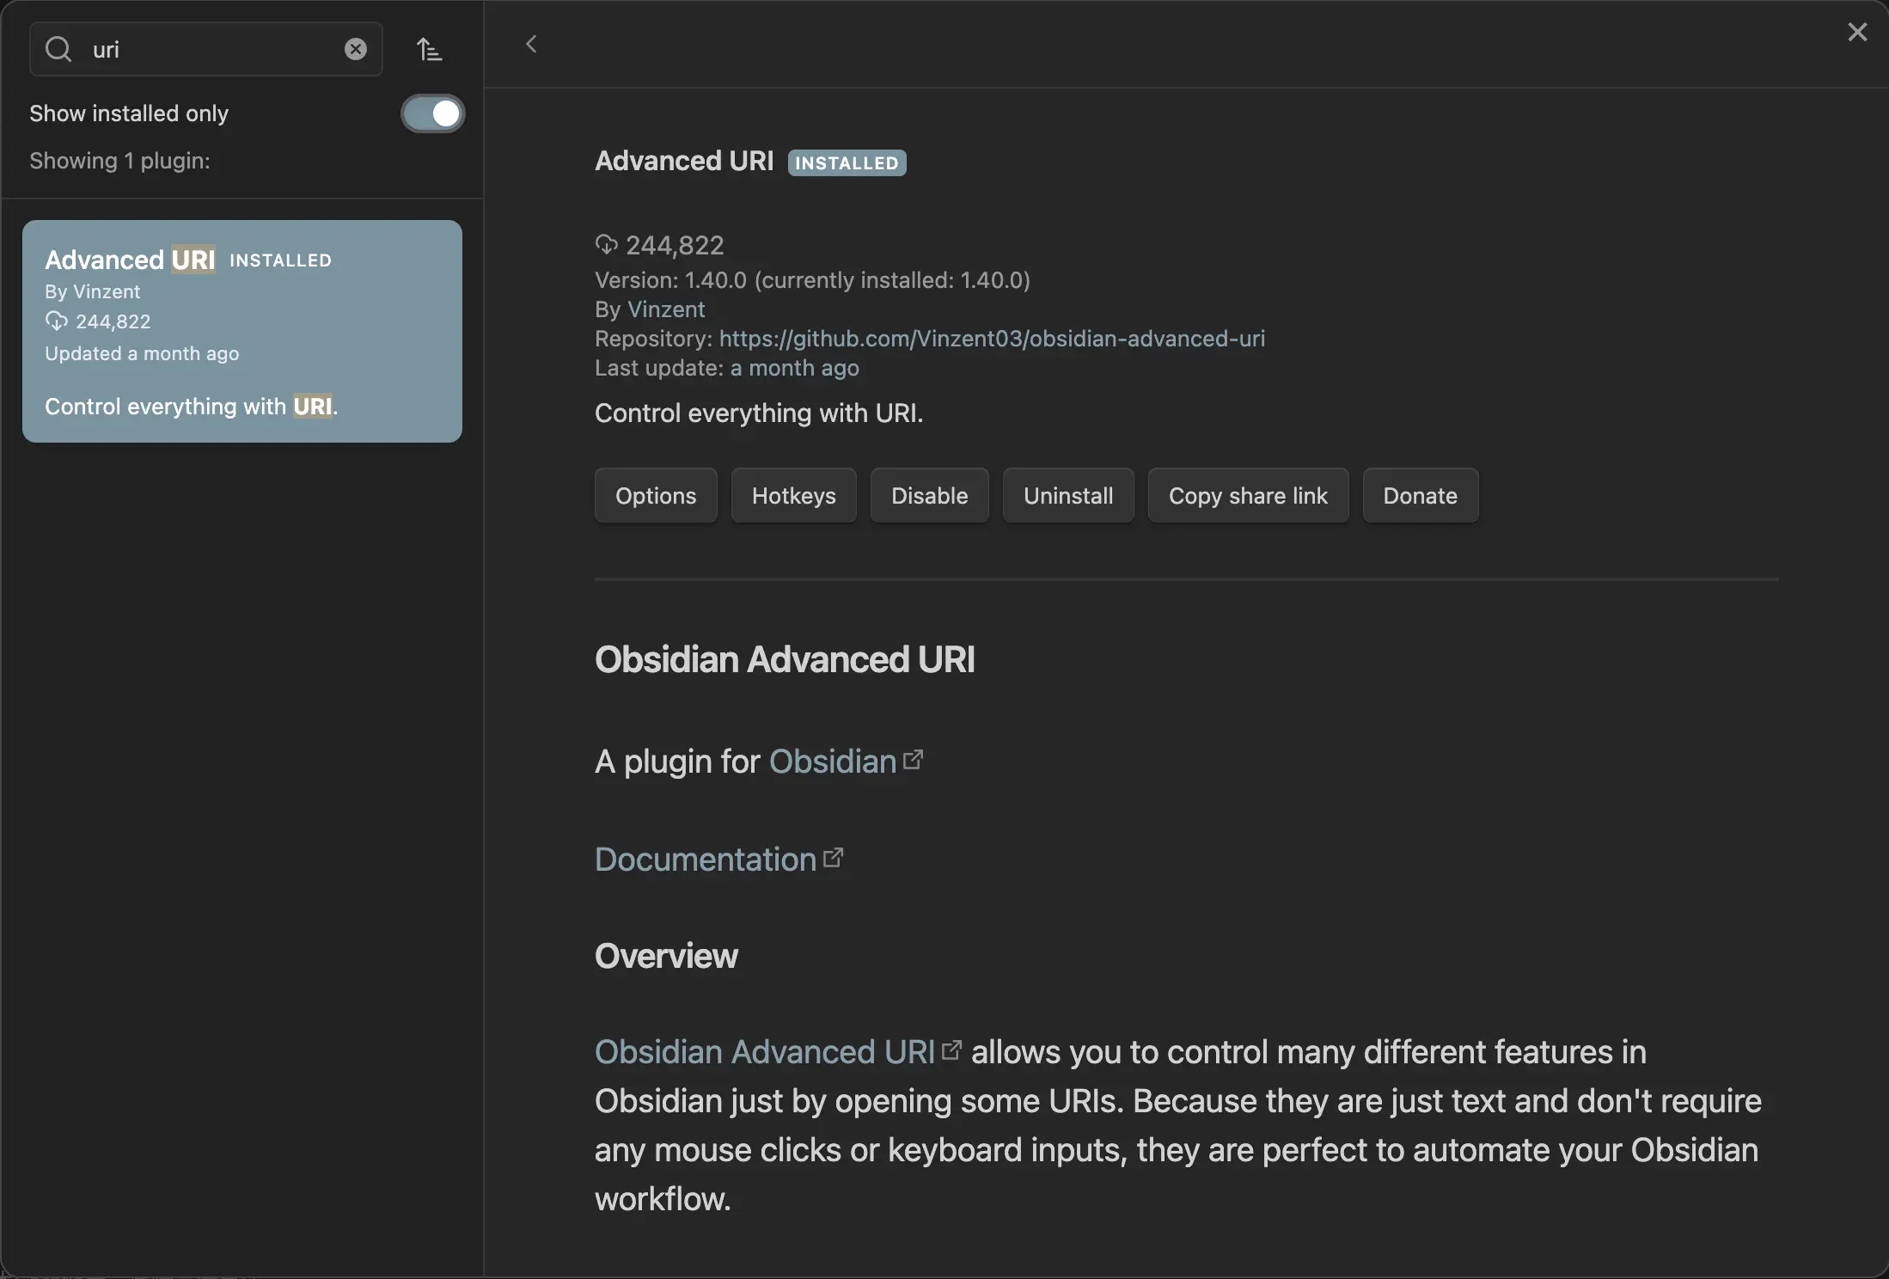This screenshot has width=1889, height=1279.
Task: Uninstall the Advanced URI plugin
Action: [1068, 495]
